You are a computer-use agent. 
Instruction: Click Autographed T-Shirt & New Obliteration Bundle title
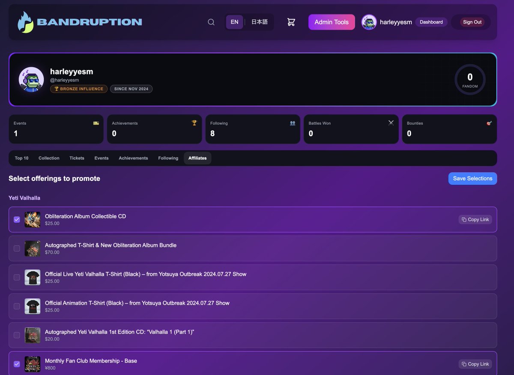click(x=111, y=245)
